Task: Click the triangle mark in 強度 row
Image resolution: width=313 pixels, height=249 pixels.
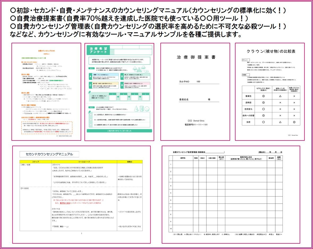Action: tap(280, 122)
